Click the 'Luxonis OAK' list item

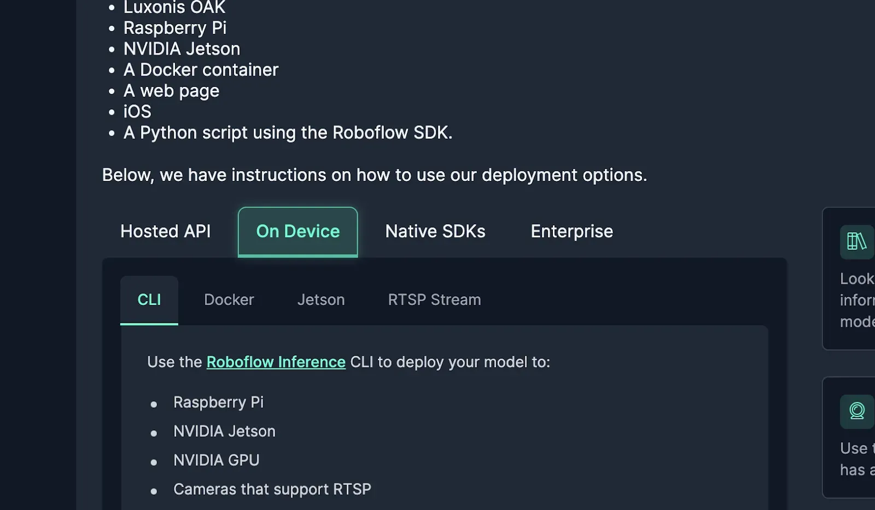174,8
